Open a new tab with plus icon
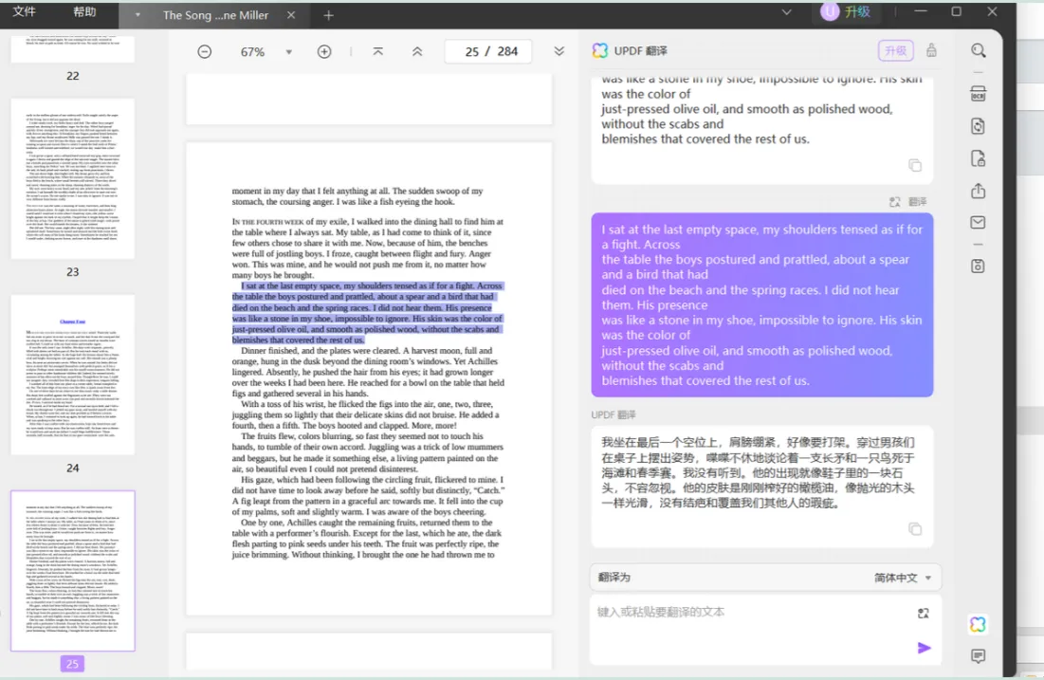Viewport: 1044px width, 680px height. 328,14
